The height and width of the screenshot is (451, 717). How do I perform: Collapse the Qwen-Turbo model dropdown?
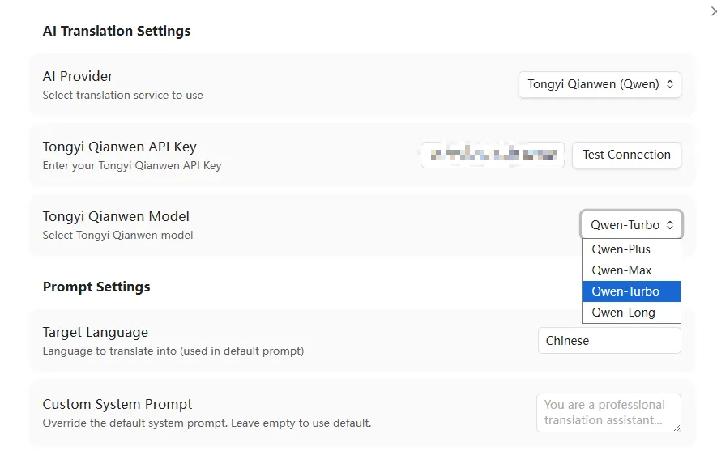tap(632, 225)
